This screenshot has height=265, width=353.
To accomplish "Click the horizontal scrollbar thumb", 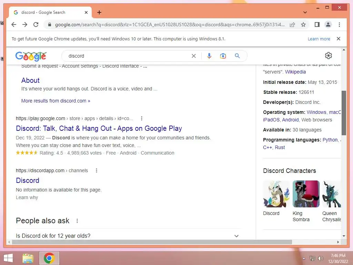I will pyautogui.click(x=152, y=242).
